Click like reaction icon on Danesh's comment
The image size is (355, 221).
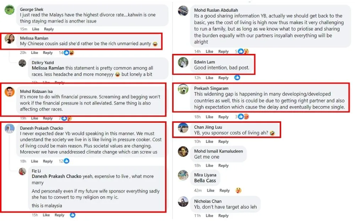[66, 161]
